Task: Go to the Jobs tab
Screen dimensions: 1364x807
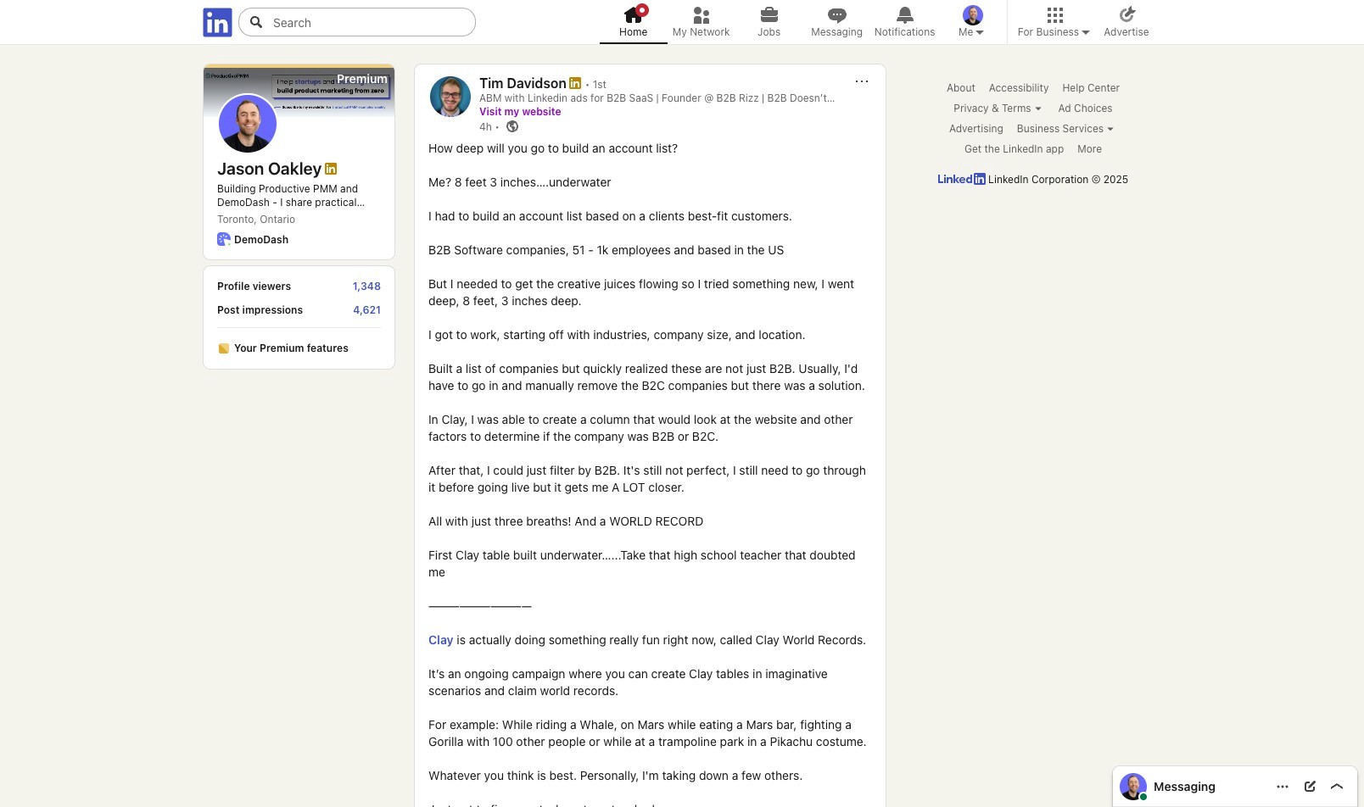Action: pos(769,22)
